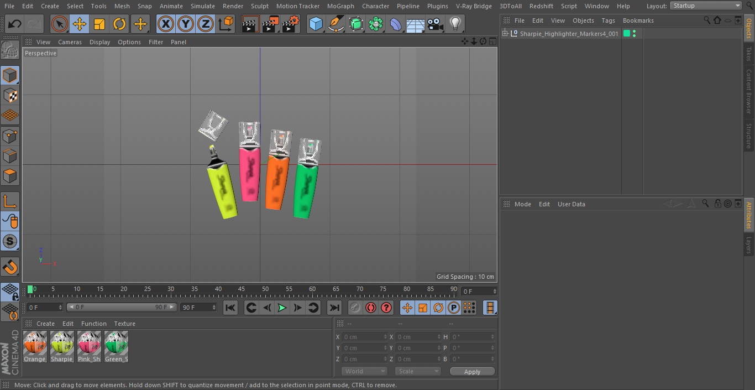
Task: Click timeline frame 45 marker
Action: coord(242,289)
